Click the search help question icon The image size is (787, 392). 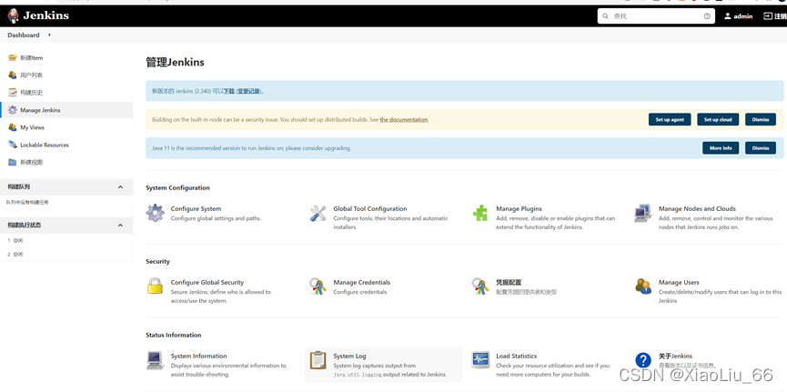707,16
